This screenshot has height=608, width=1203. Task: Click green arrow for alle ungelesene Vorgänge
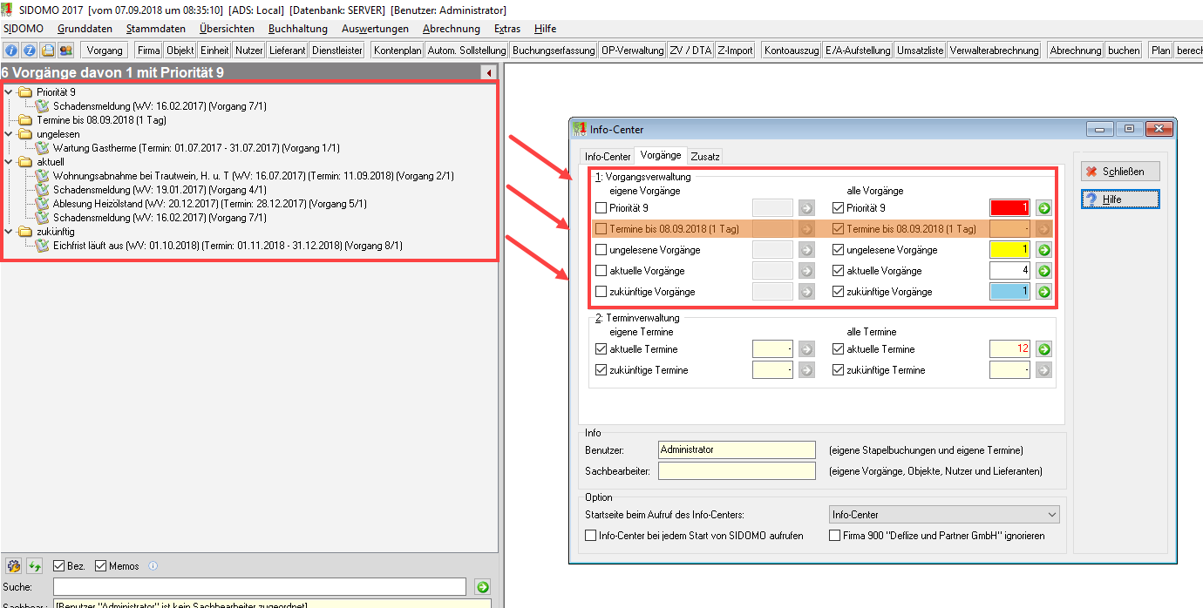coord(1044,250)
